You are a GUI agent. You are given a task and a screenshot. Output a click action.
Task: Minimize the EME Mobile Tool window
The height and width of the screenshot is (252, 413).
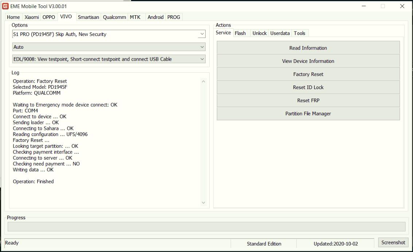click(364, 6)
